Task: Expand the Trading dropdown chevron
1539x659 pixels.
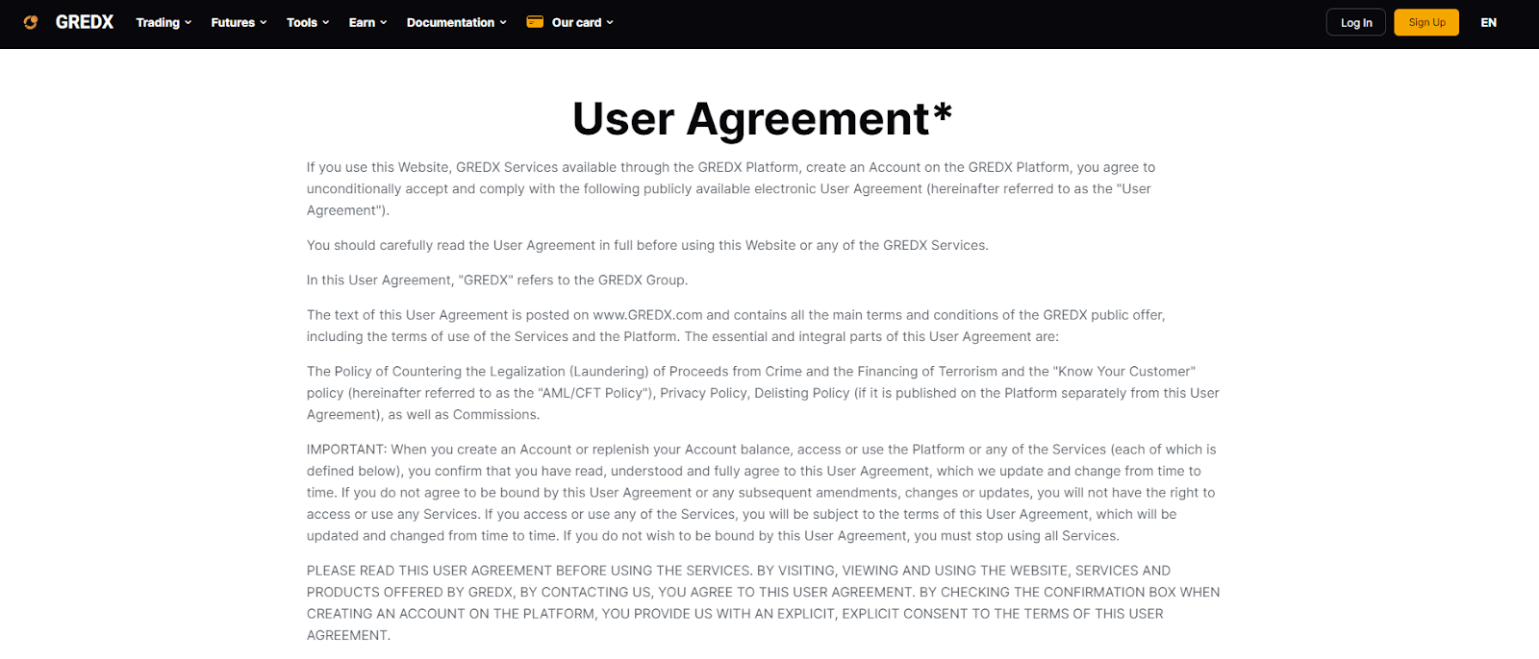Action: (x=188, y=22)
